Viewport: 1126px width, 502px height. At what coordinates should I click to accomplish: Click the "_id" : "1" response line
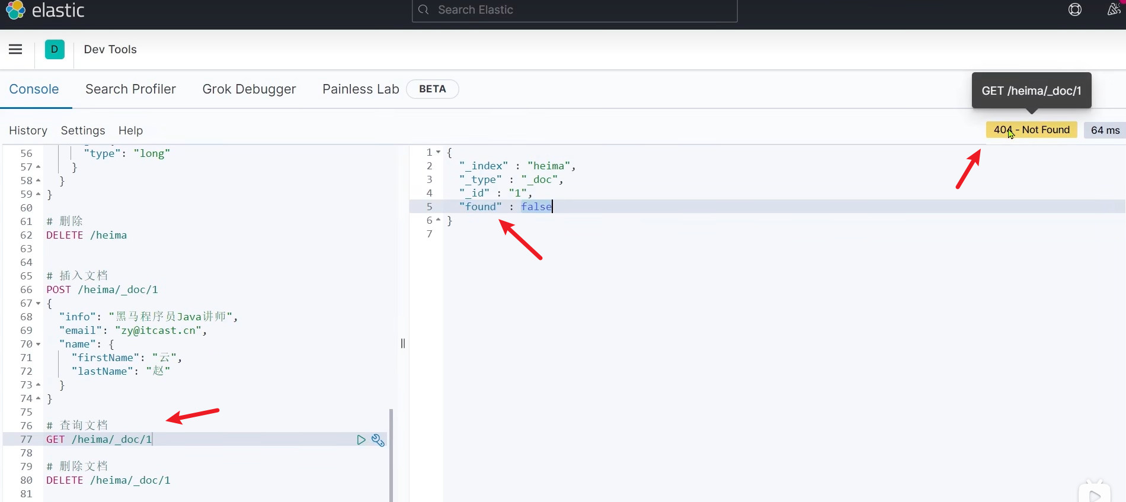pyautogui.click(x=496, y=193)
